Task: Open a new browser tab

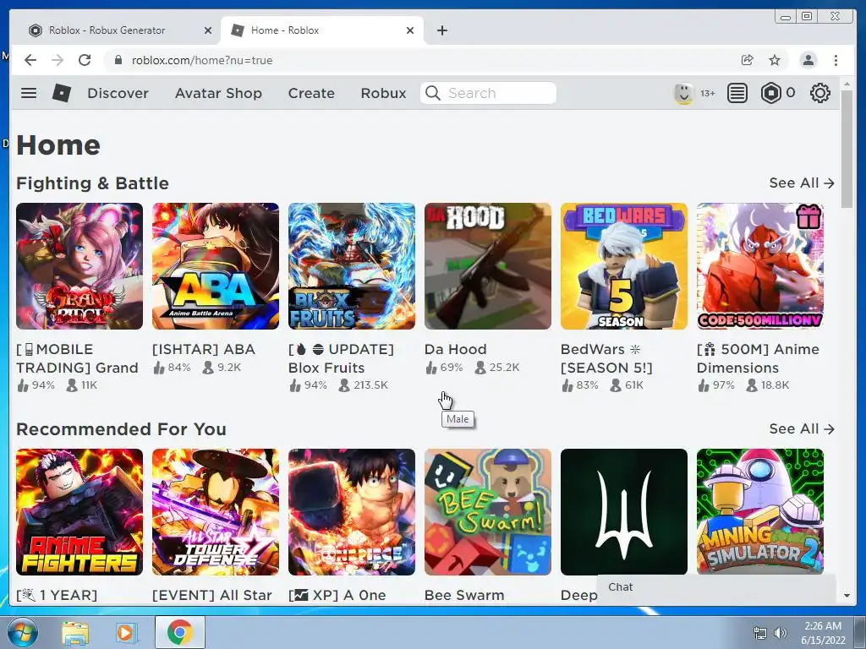Action: pyautogui.click(x=441, y=30)
